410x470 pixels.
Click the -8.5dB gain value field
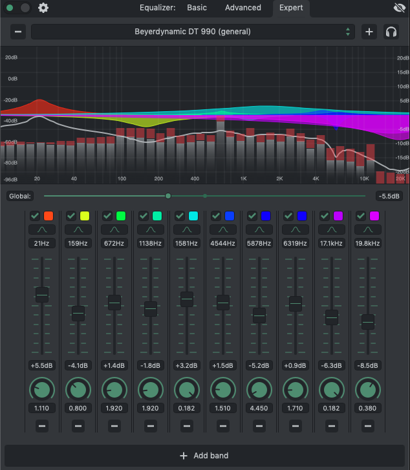click(x=368, y=365)
